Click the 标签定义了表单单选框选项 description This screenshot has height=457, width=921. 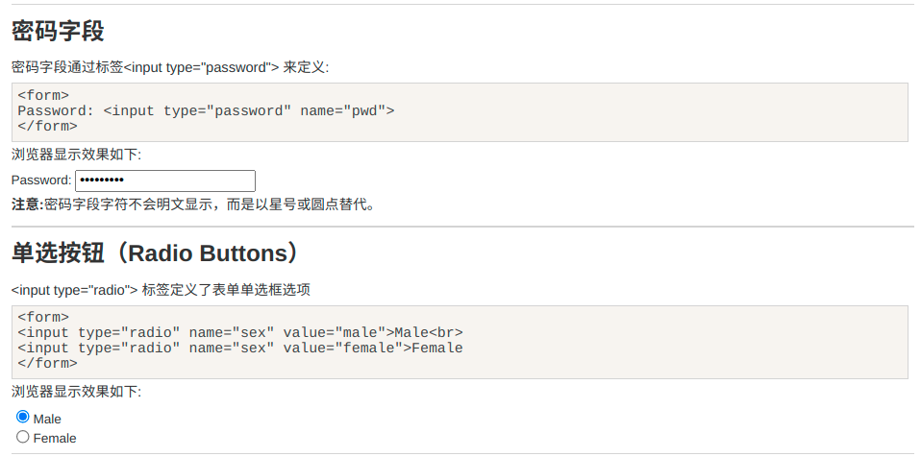(161, 289)
